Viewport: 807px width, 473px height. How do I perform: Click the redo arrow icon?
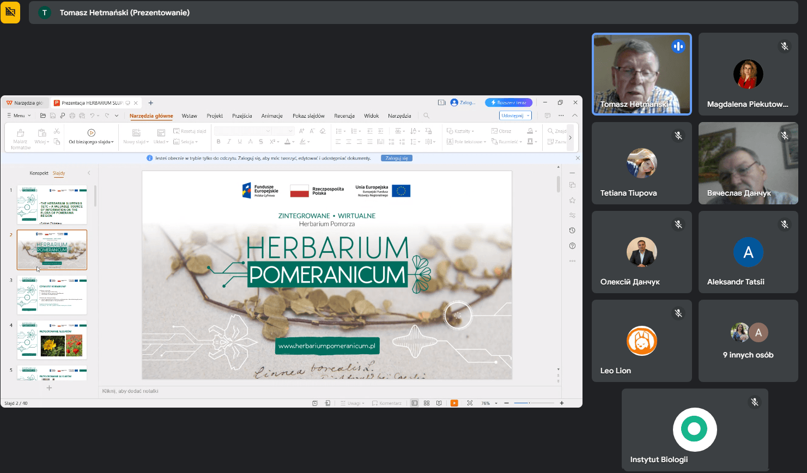point(107,116)
